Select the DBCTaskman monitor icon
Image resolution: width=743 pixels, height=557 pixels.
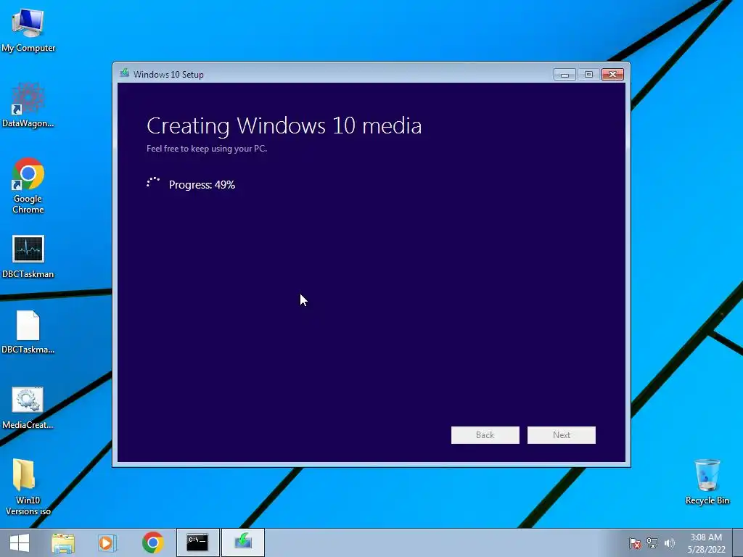click(28, 256)
